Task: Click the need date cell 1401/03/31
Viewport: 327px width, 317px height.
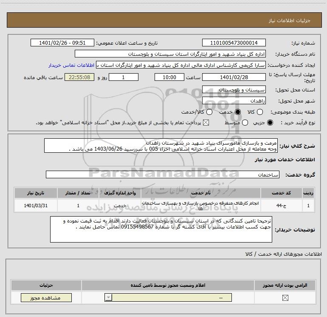Action: click(x=36, y=206)
